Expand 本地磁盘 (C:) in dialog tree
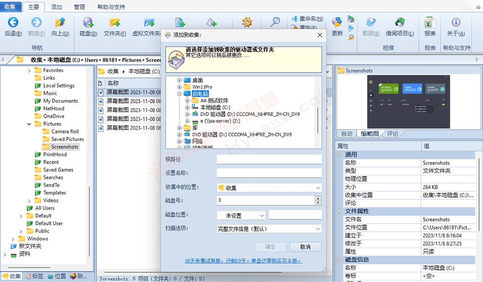This screenshot has height=282, width=483. point(187,107)
